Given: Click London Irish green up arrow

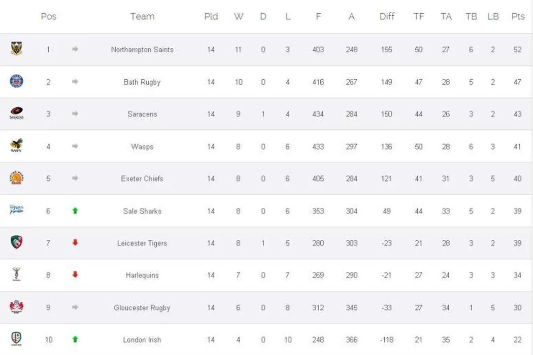Looking at the screenshot, I should (x=75, y=339).
